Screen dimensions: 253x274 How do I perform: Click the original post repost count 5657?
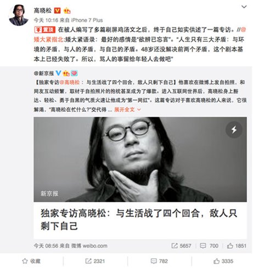click(181, 246)
